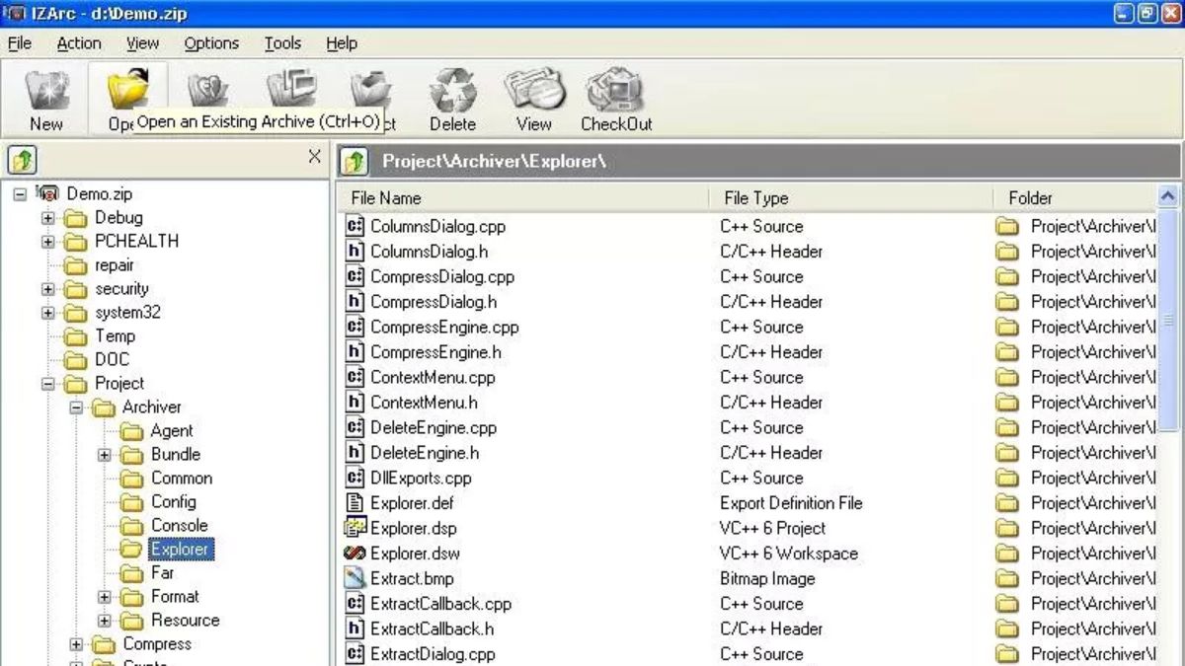
Task: Click the ContextMenu.h header icon
Action: [355, 403]
